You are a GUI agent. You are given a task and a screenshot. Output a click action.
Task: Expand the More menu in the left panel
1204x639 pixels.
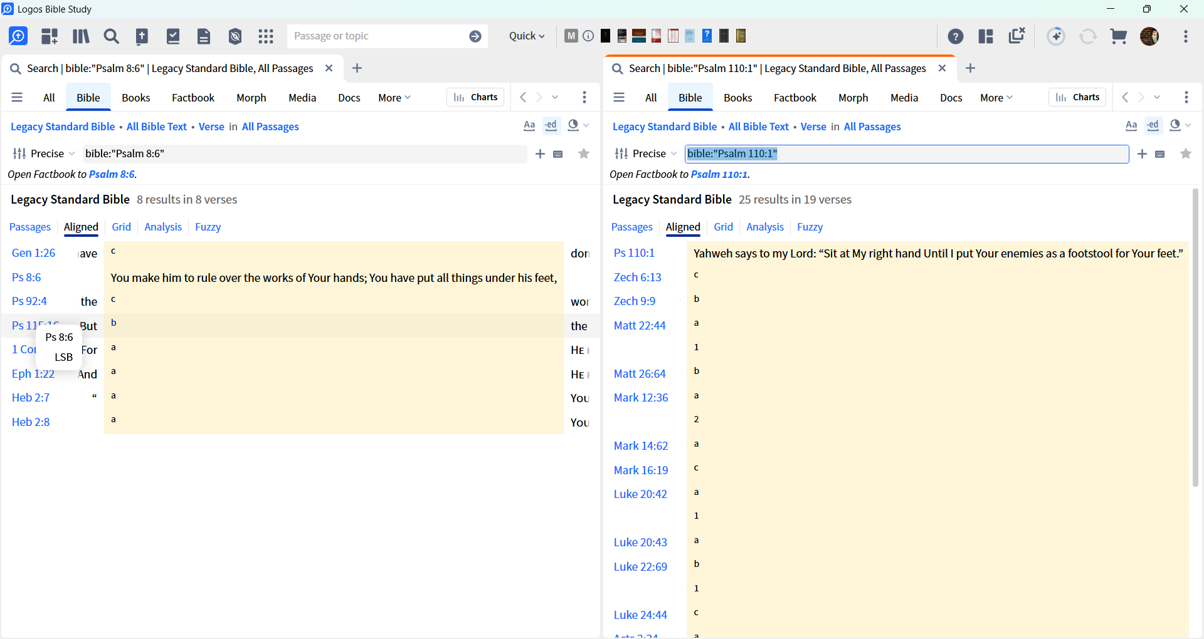point(394,98)
